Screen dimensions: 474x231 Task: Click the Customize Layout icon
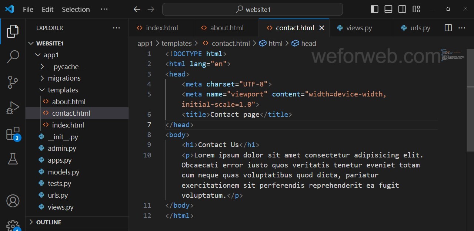pyautogui.click(x=416, y=9)
